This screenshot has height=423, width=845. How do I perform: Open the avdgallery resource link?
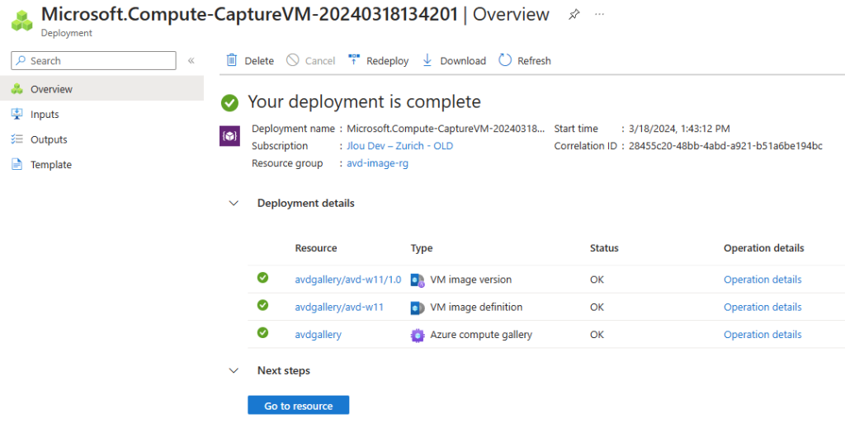click(x=318, y=334)
